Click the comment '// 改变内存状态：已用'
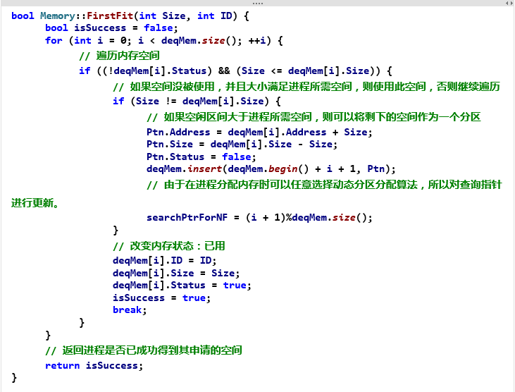Screen dimensions: 515x392 (169, 246)
